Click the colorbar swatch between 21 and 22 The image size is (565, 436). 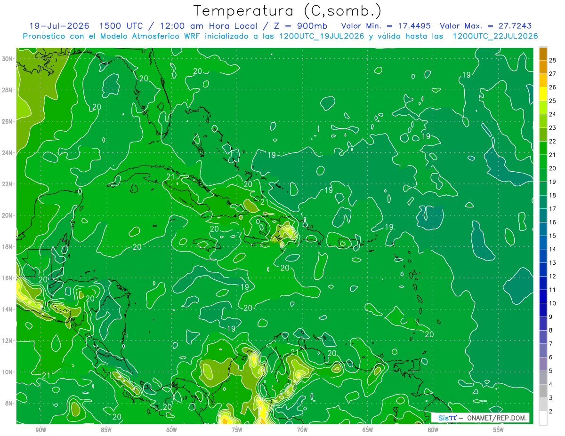543,148
